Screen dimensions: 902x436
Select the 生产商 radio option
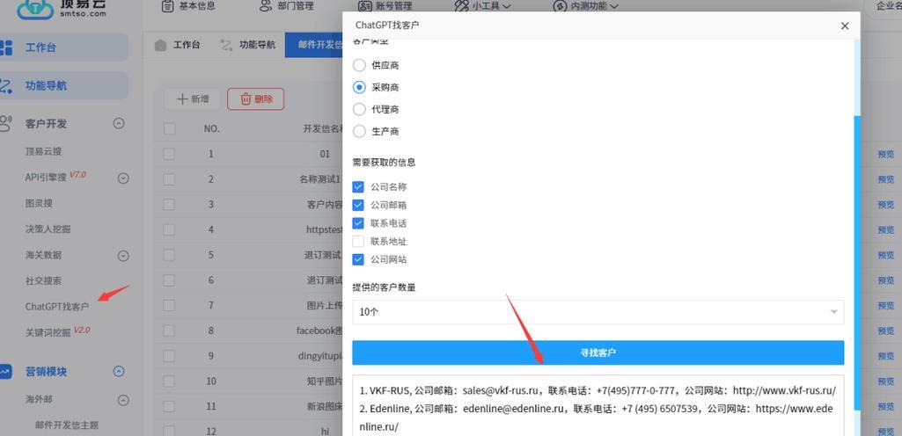coord(377,131)
